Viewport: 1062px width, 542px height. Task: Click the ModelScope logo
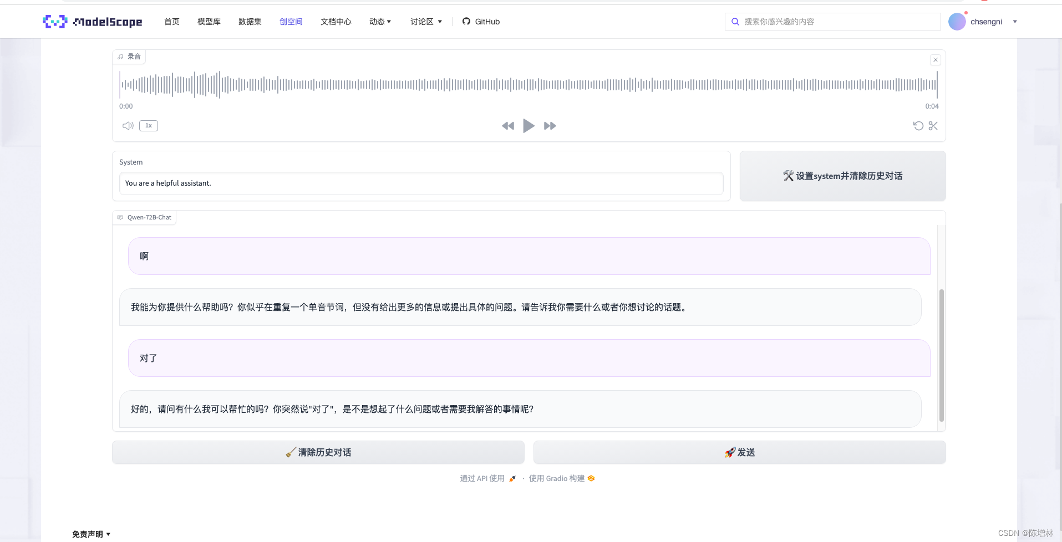[x=93, y=22]
